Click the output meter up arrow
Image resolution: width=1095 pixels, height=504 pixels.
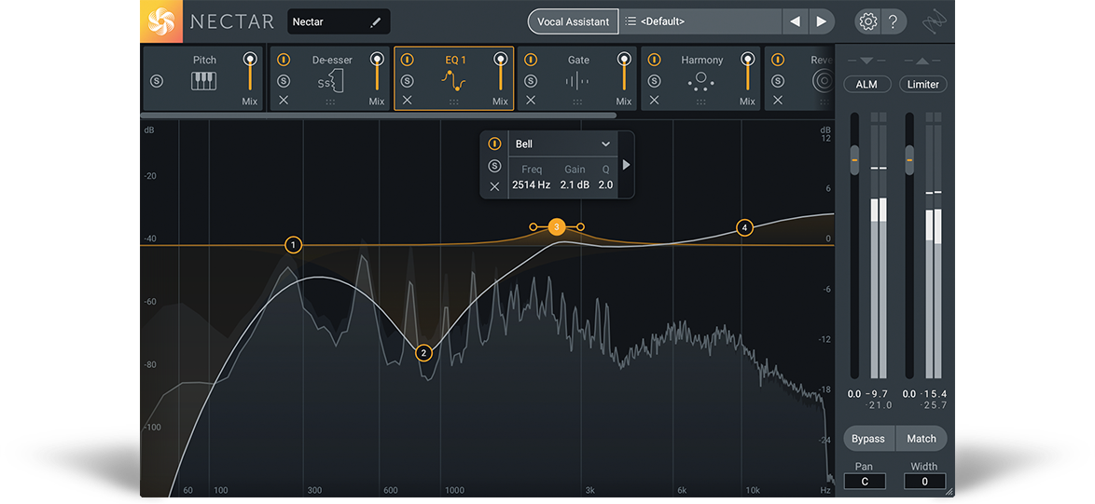(923, 61)
